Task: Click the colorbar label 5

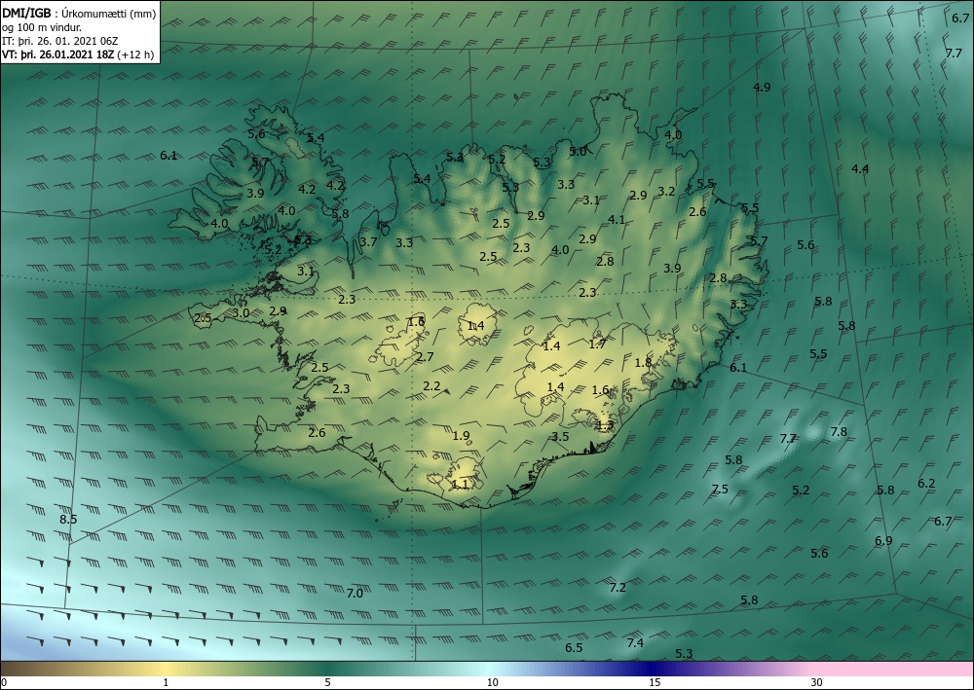Action: [327, 682]
